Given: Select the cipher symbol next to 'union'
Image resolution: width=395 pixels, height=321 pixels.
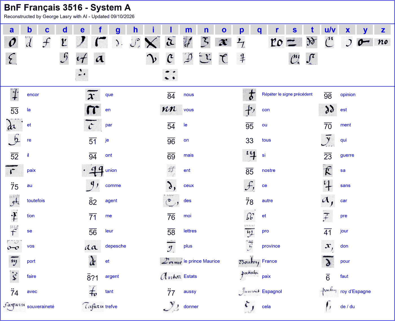Looking at the screenshot, I should click(x=93, y=171).
